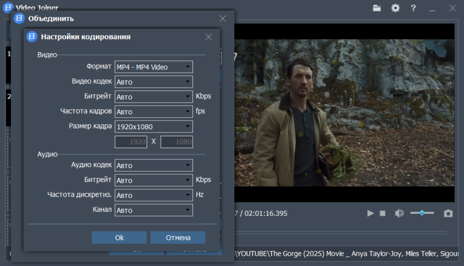The height and width of the screenshot is (266, 464).
Task: Click the folder icon in title bar
Action: 377,8
